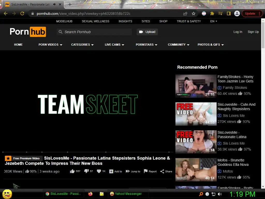Mute the tab using the speaker icon

click(54, 4)
